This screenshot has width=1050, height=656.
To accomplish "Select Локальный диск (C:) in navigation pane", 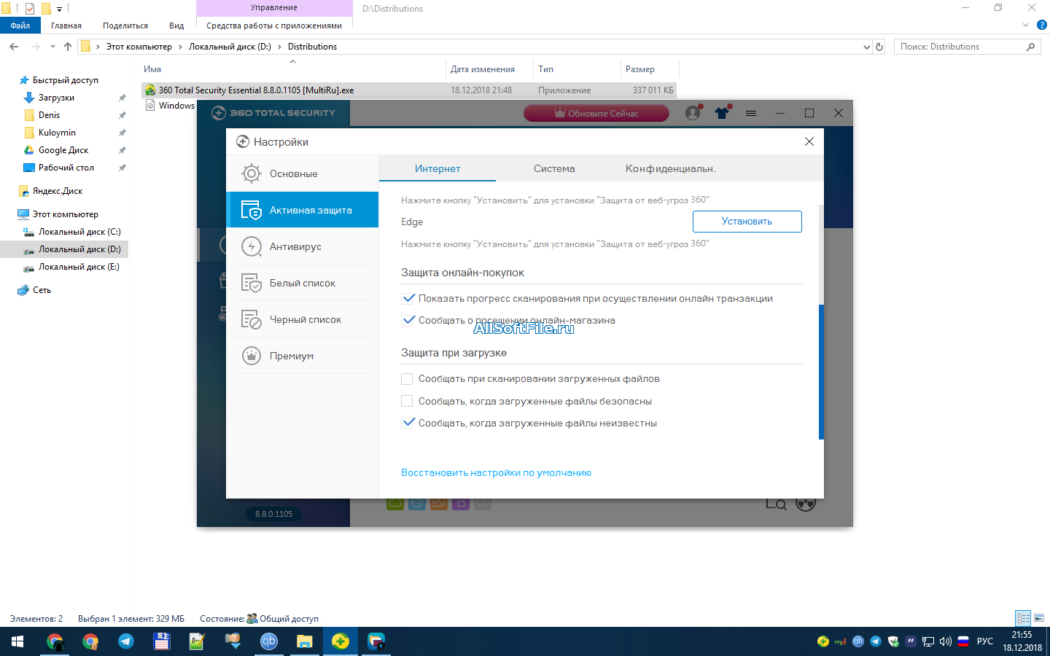I will point(79,232).
